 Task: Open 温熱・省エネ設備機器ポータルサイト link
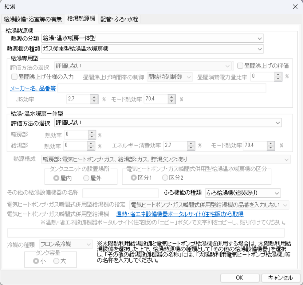180,214
